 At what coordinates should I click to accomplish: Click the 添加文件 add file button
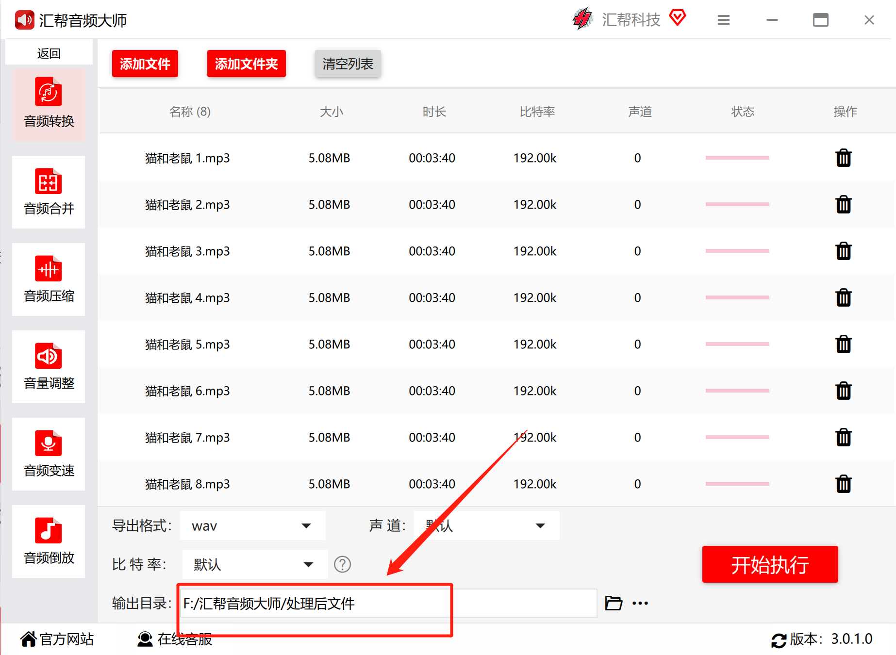click(145, 64)
